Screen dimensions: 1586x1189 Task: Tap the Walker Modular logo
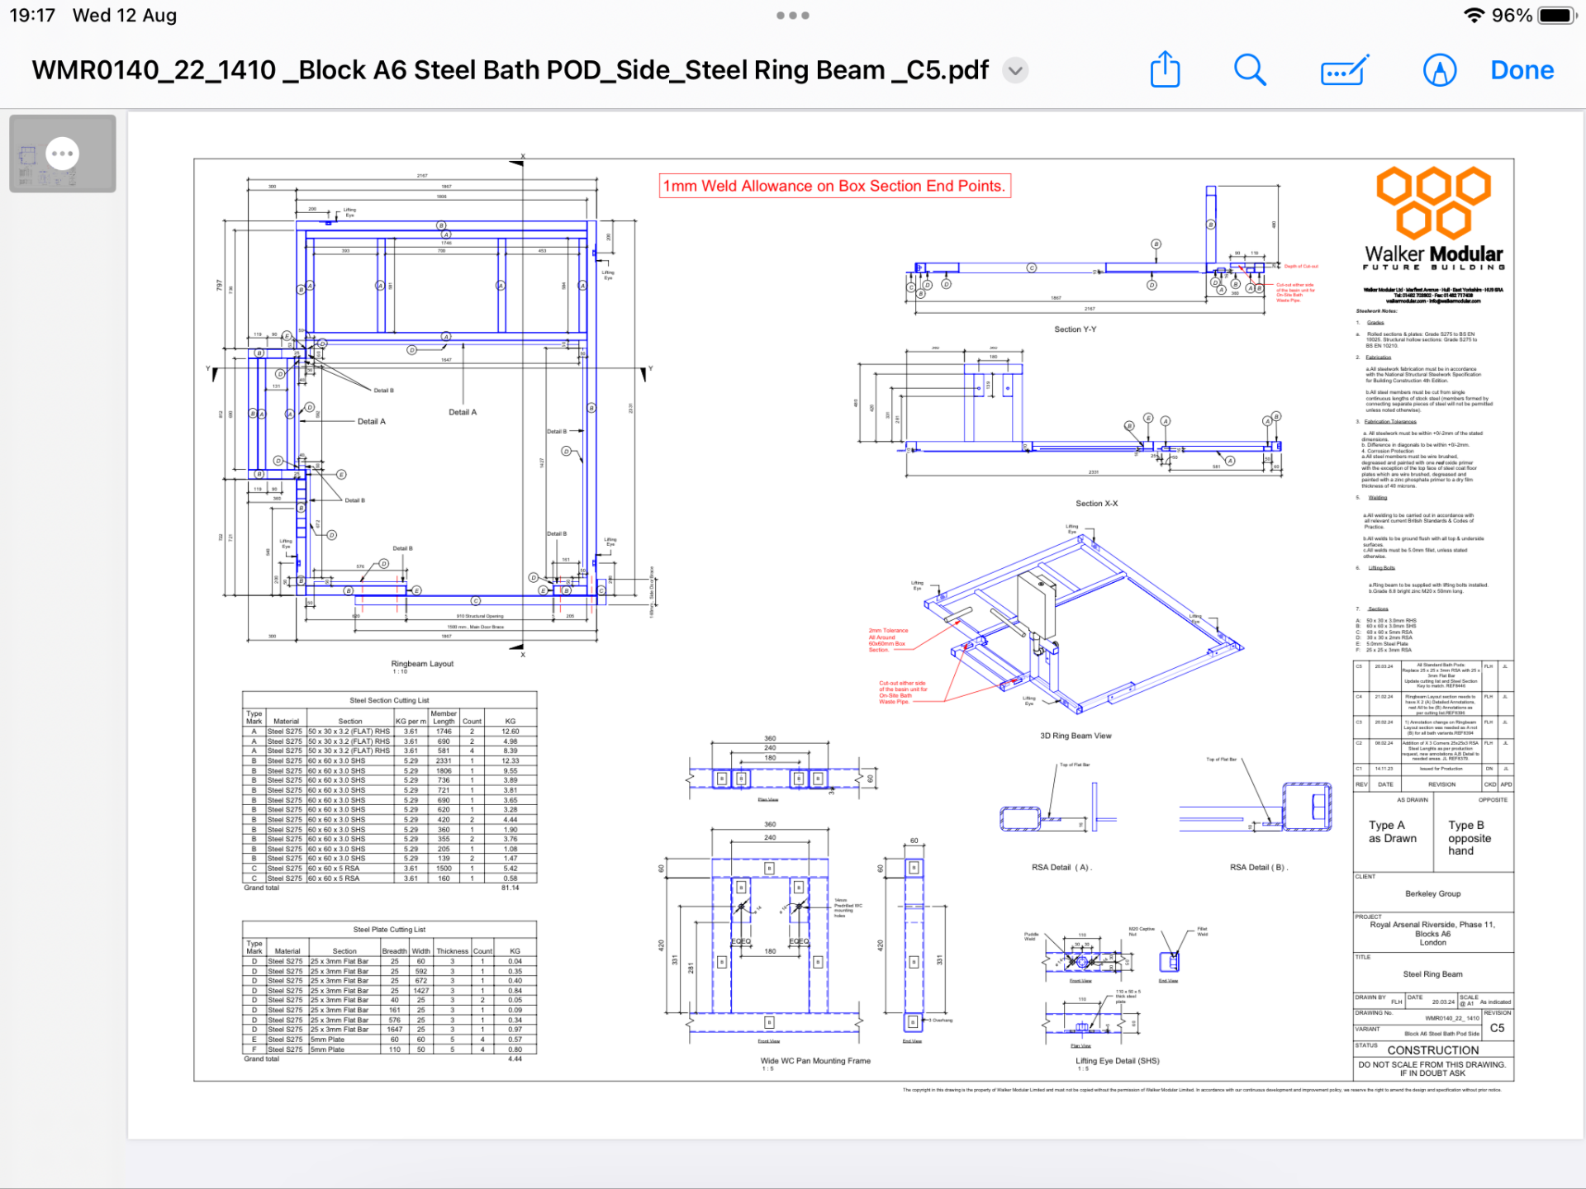[x=1433, y=219]
